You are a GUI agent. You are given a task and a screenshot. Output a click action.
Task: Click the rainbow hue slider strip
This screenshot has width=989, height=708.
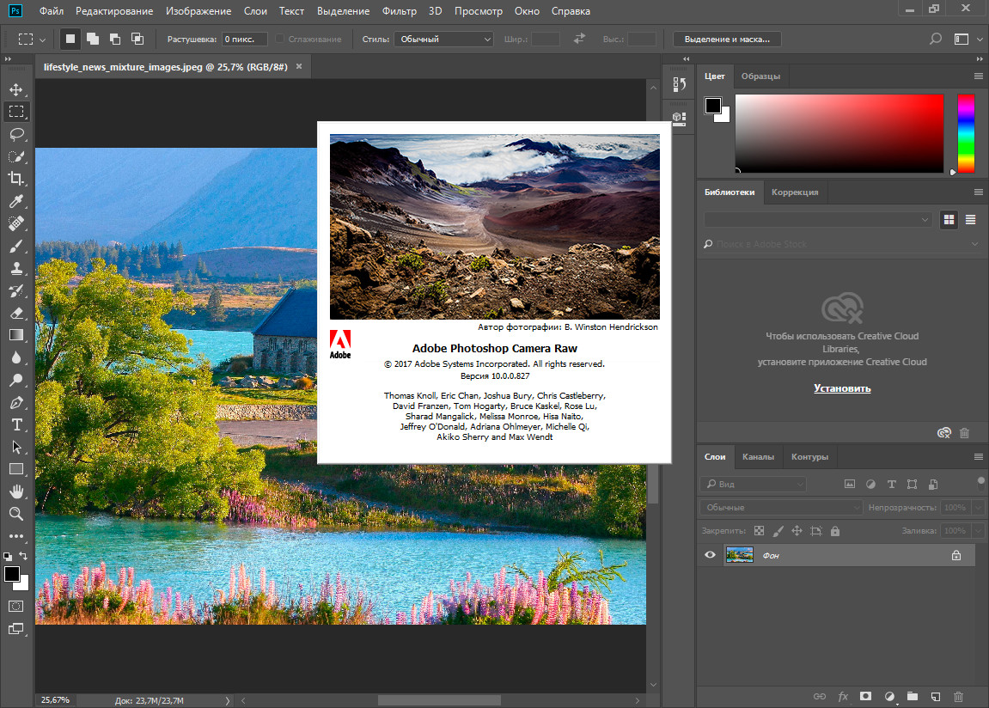point(966,133)
